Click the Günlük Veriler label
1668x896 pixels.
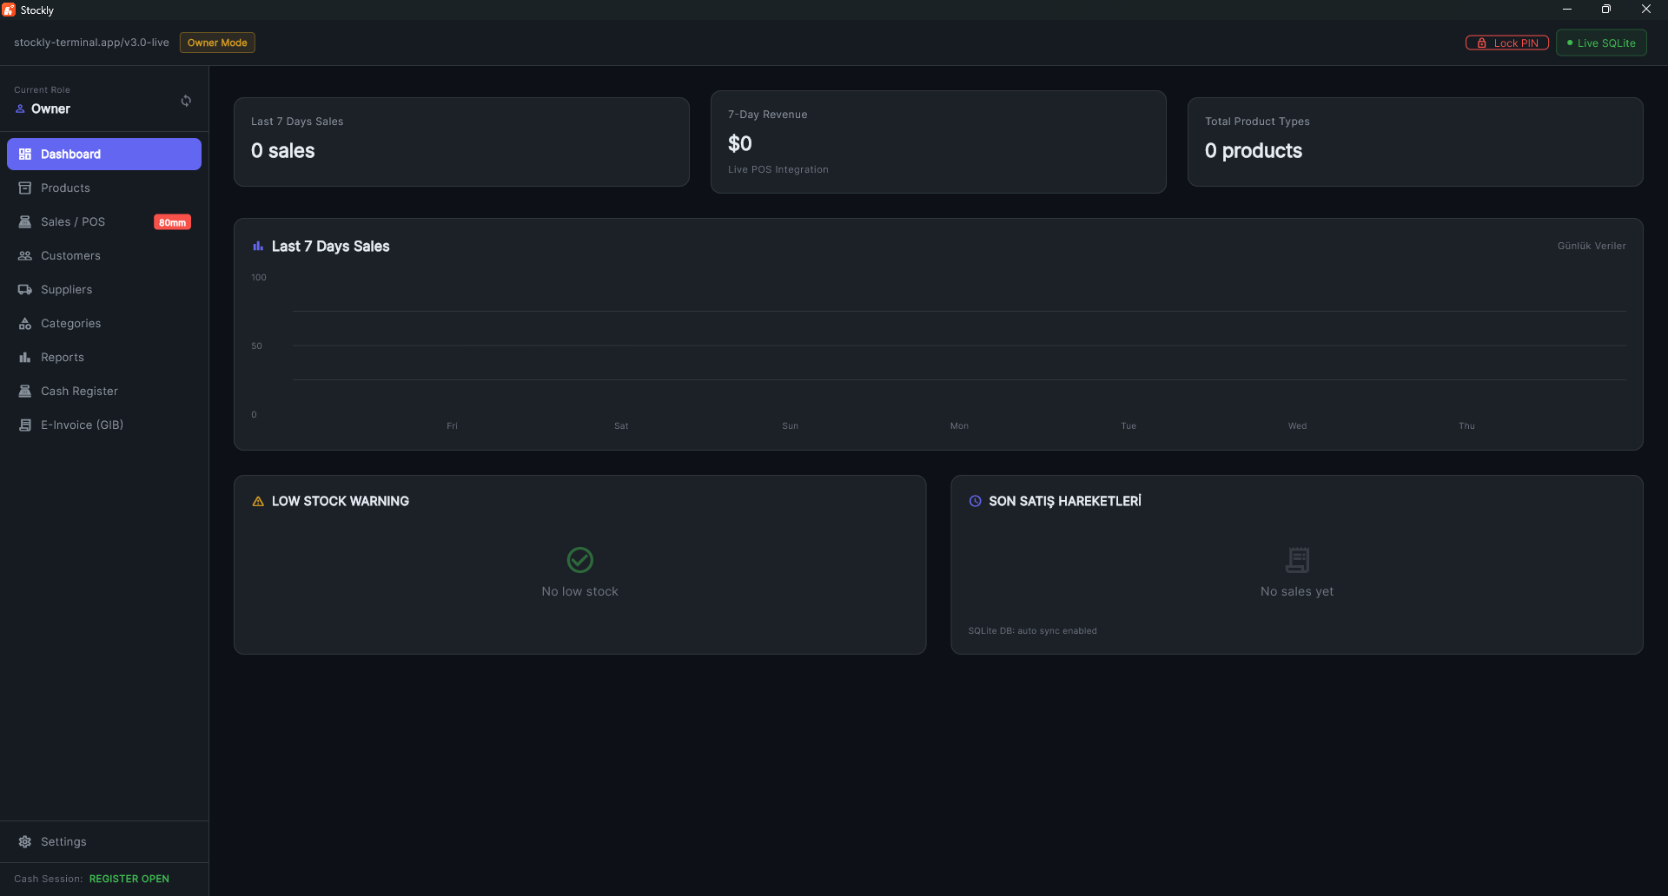click(x=1592, y=247)
